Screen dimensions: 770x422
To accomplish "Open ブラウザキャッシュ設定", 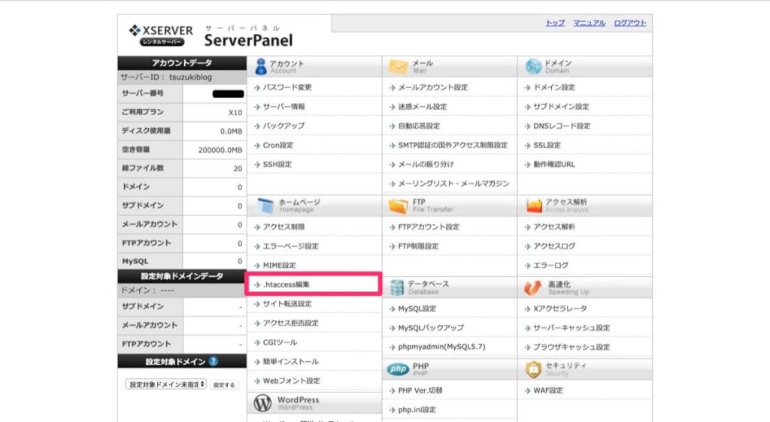I will (x=571, y=347).
